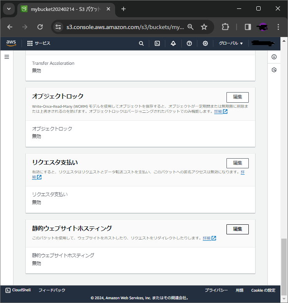Open the redacted account menu in AWS header
288x303 pixels.
point(263,43)
